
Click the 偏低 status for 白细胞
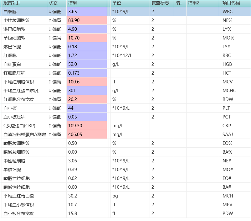click(x=55, y=12)
